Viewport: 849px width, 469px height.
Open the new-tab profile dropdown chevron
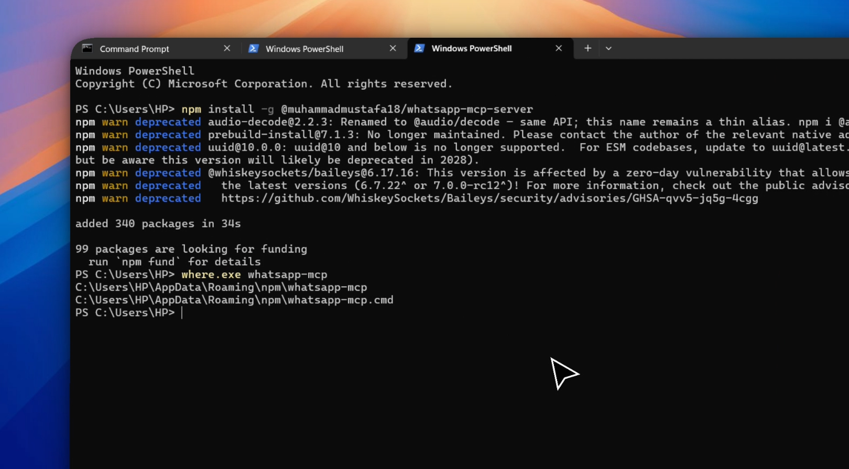click(608, 48)
